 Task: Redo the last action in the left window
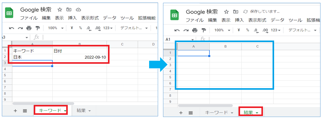coord(20,28)
